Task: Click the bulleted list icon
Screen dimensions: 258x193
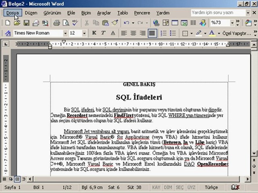Action: [173, 33]
